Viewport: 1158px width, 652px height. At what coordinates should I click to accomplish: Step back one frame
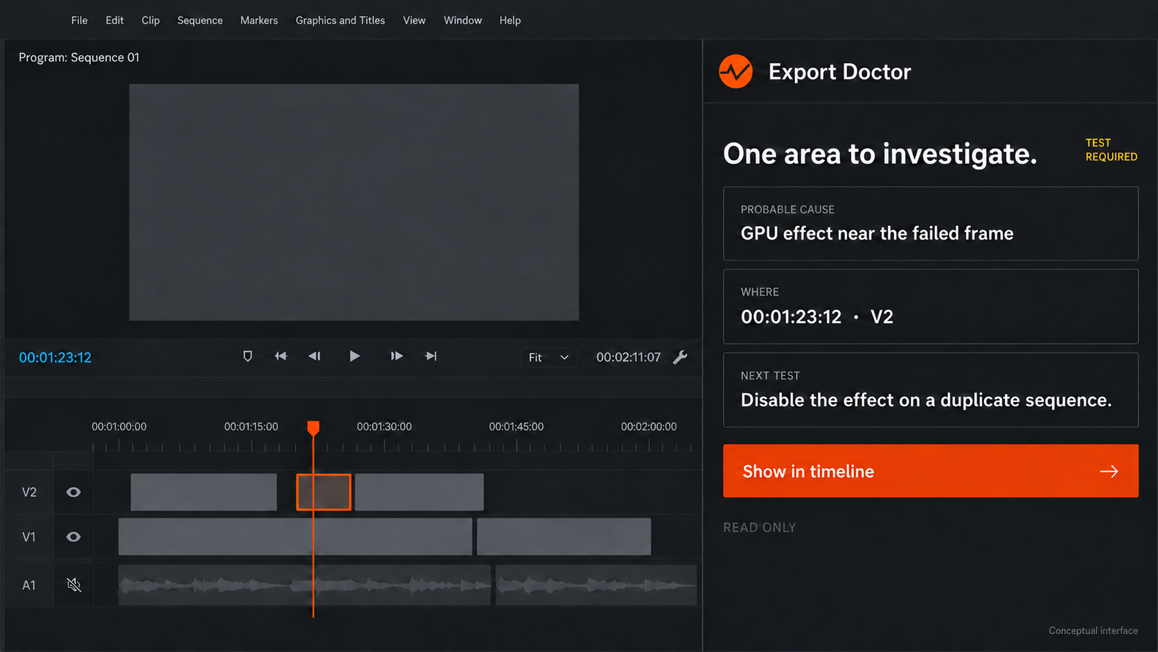tap(314, 356)
